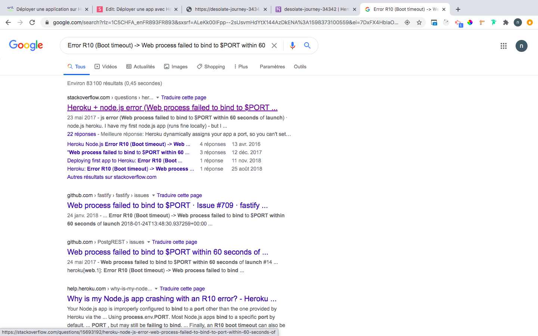Viewport: 538px width, 336px height.
Task: Close the 'desolate-journey-34342 | Hero' tab
Action: click(355, 9)
